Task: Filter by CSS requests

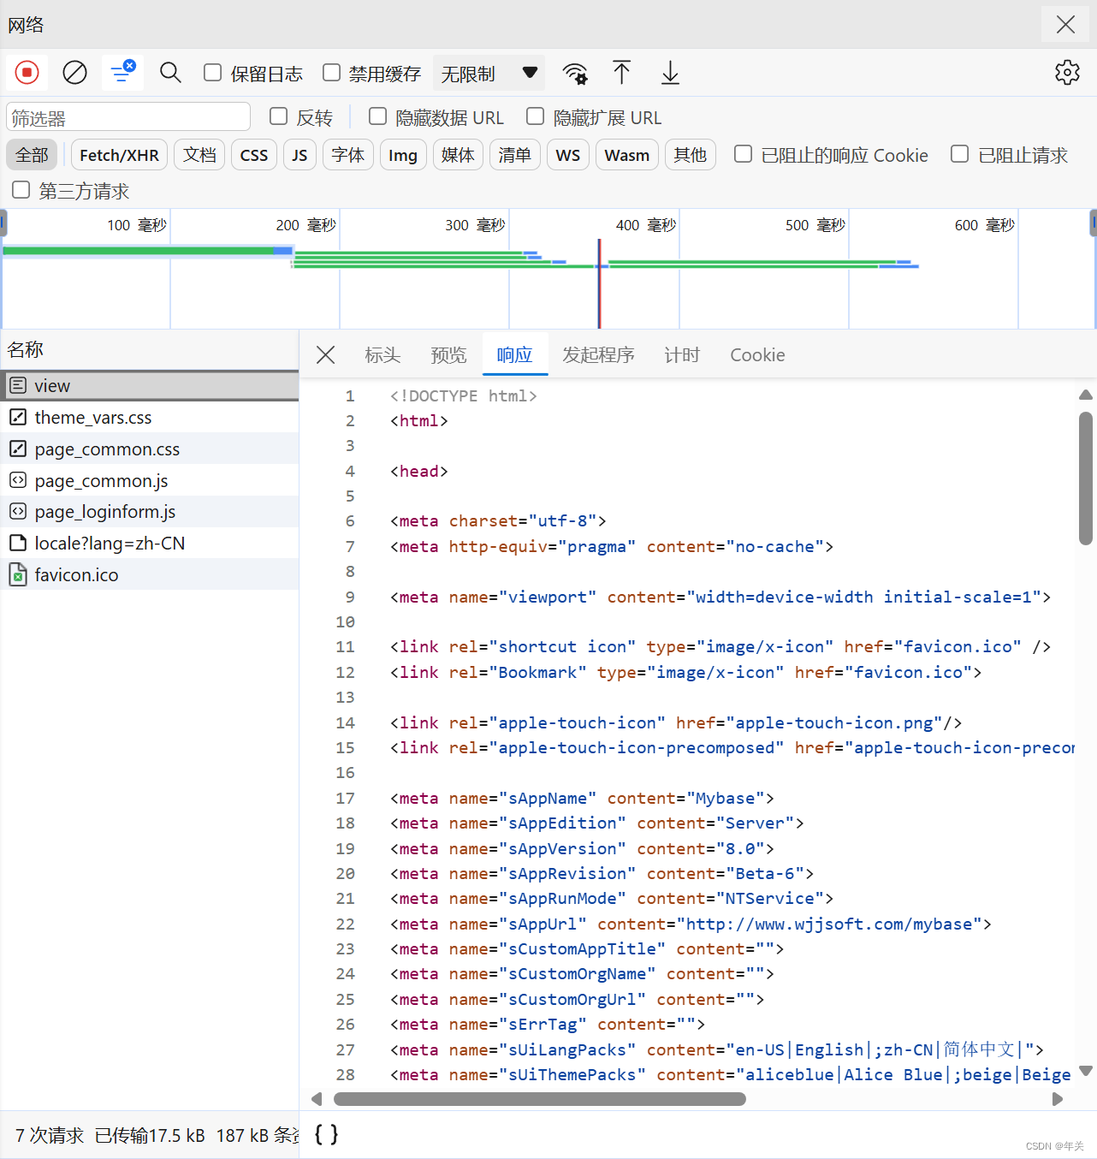Action: [254, 155]
